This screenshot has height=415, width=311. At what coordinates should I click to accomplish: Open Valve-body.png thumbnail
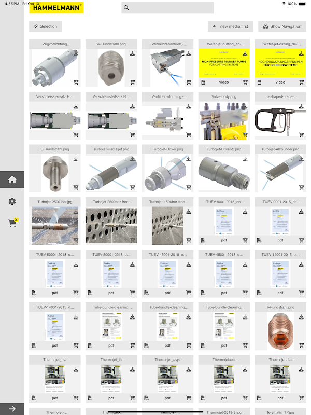click(224, 120)
